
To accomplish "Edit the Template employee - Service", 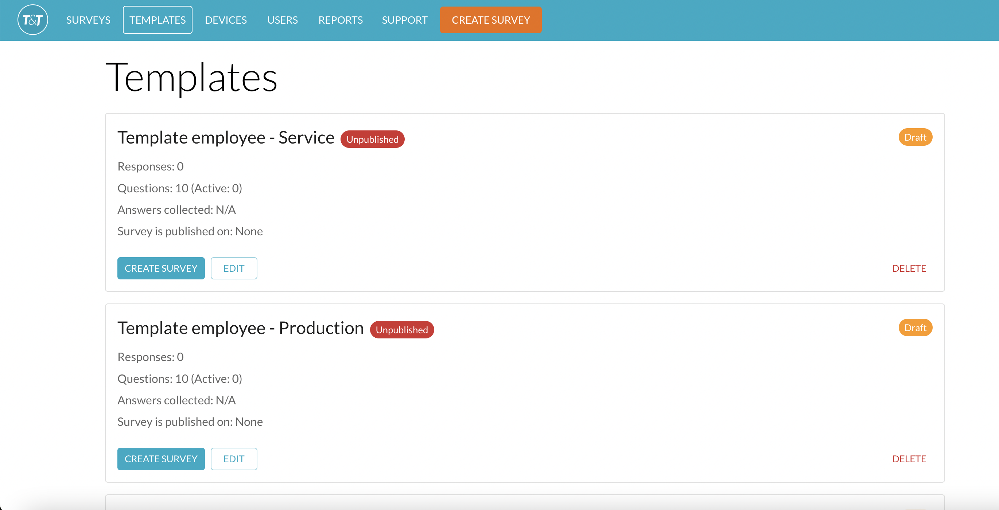I will (x=234, y=268).
